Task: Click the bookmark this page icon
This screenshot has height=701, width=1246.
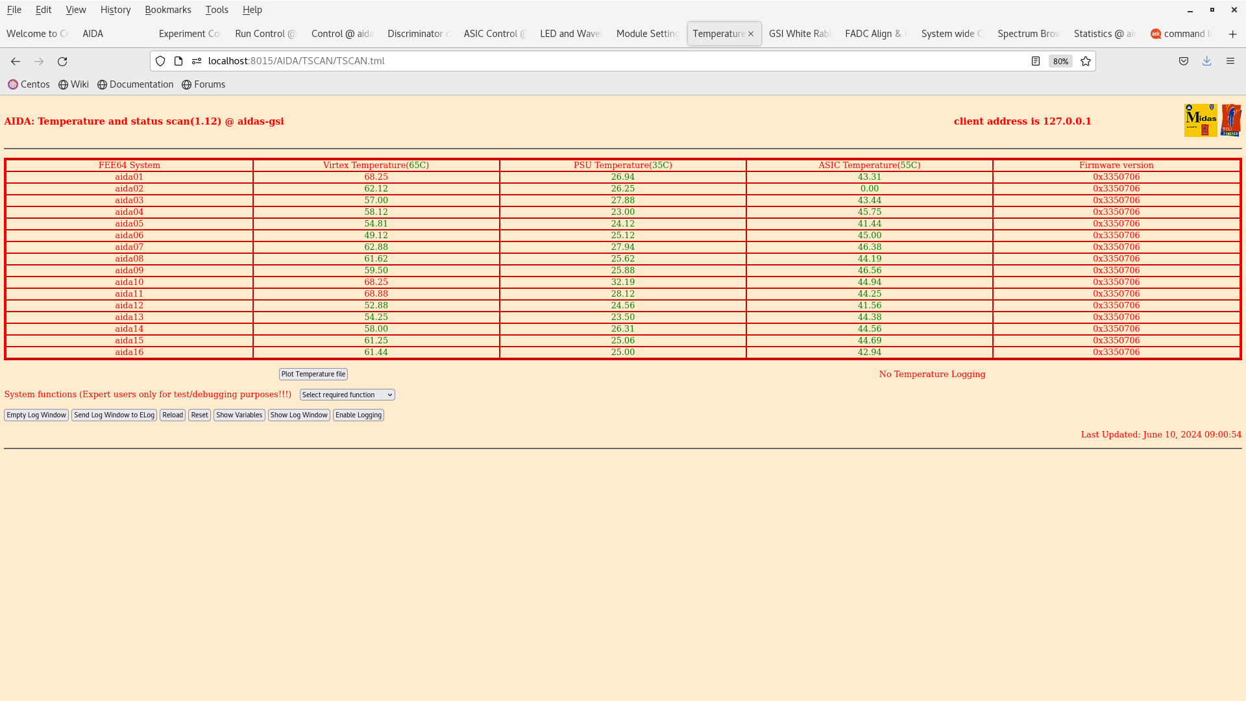Action: click(x=1086, y=61)
